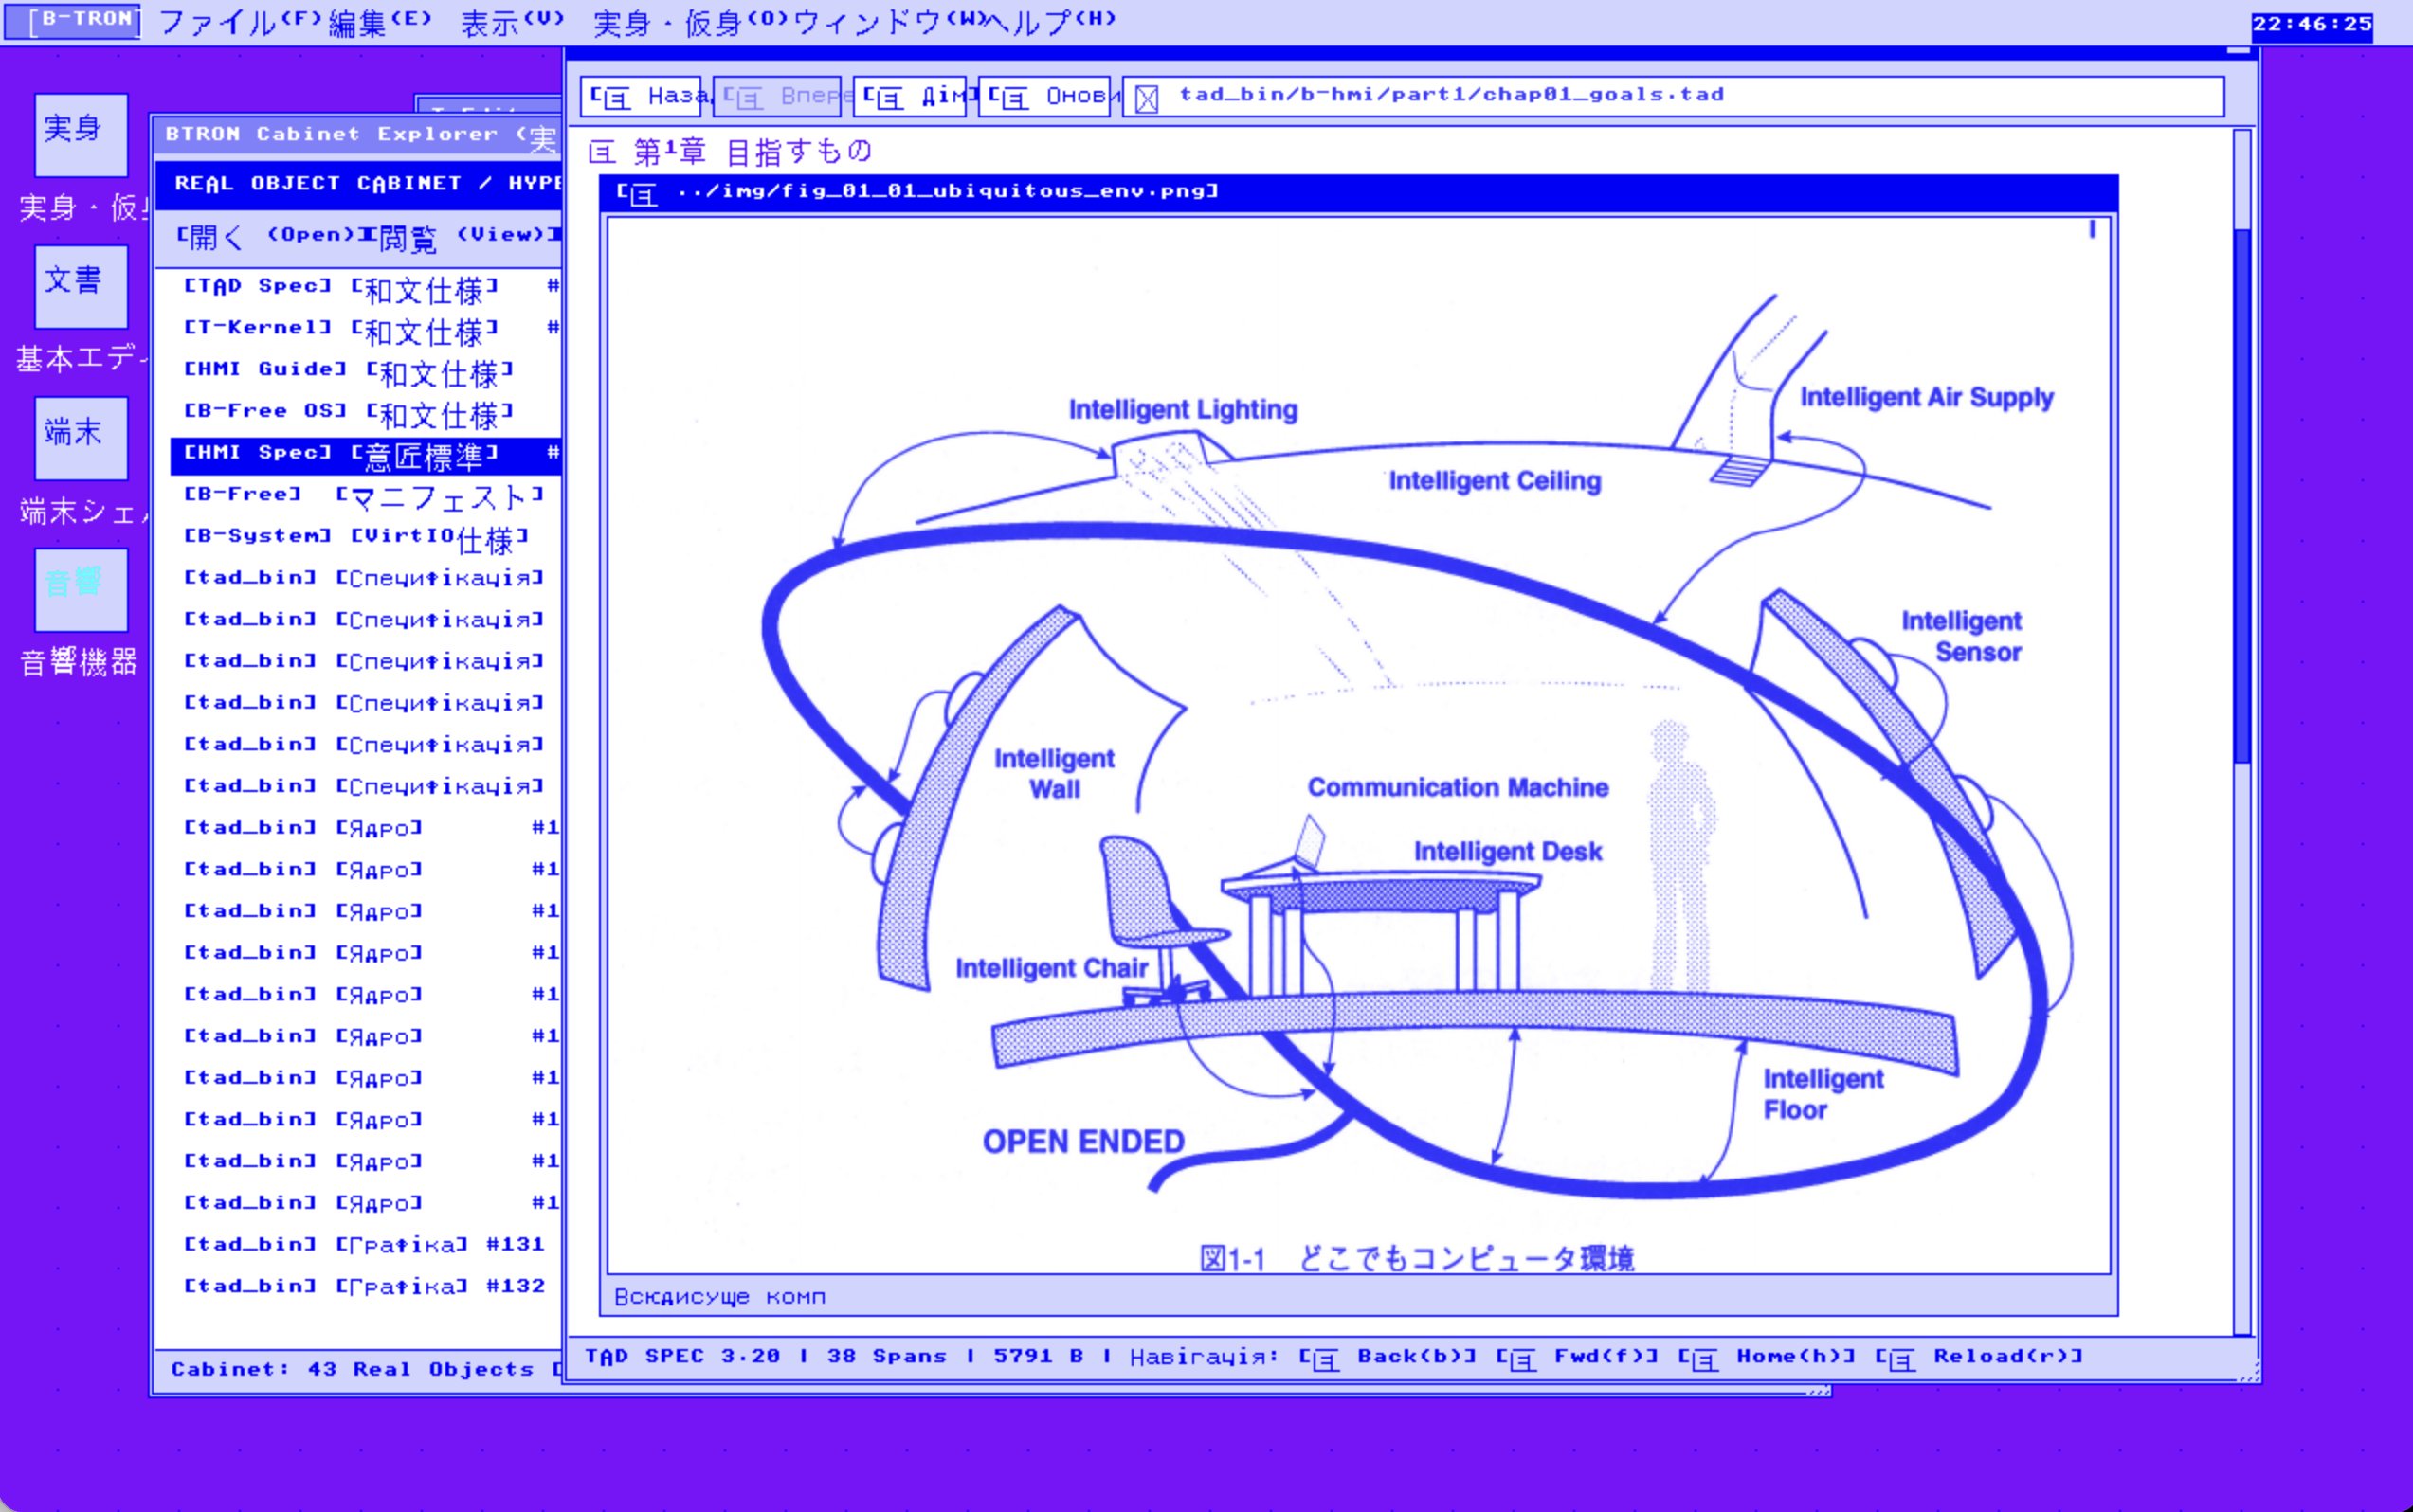Click the Назад back toolbar button

coord(641,97)
